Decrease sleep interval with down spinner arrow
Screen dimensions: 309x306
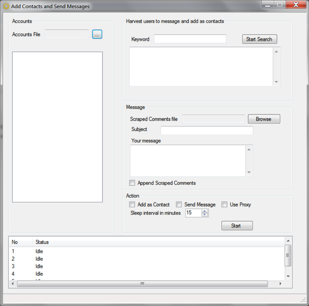(204, 215)
